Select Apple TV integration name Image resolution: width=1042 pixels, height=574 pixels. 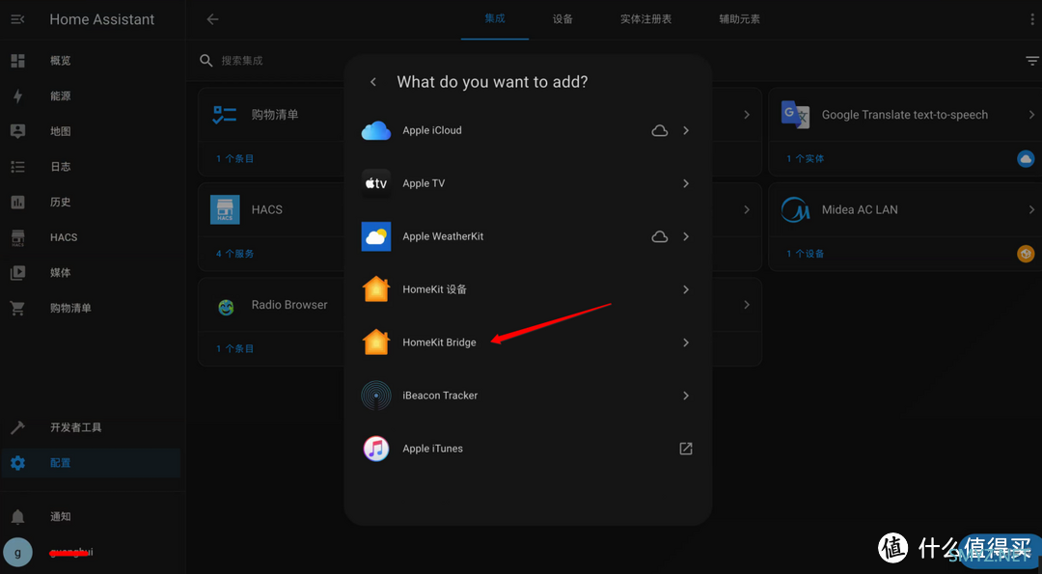(424, 183)
